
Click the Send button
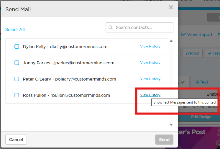164,140
